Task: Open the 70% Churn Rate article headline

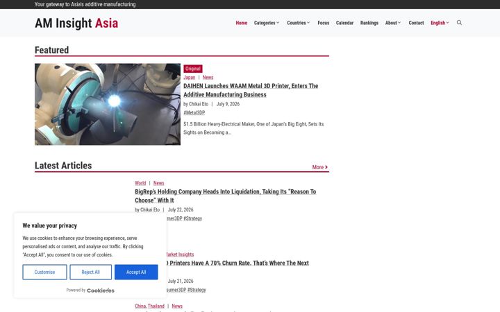Action: (x=237, y=263)
